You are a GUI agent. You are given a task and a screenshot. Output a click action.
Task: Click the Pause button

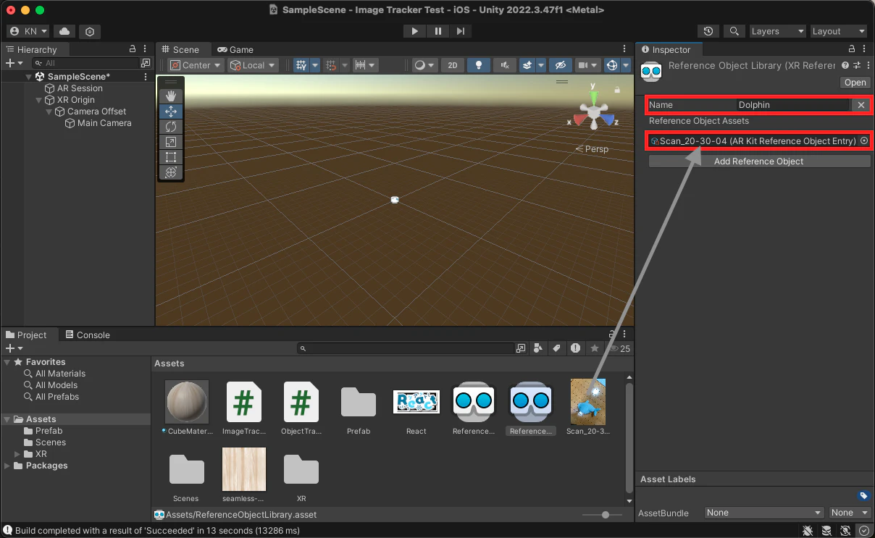point(437,31)
